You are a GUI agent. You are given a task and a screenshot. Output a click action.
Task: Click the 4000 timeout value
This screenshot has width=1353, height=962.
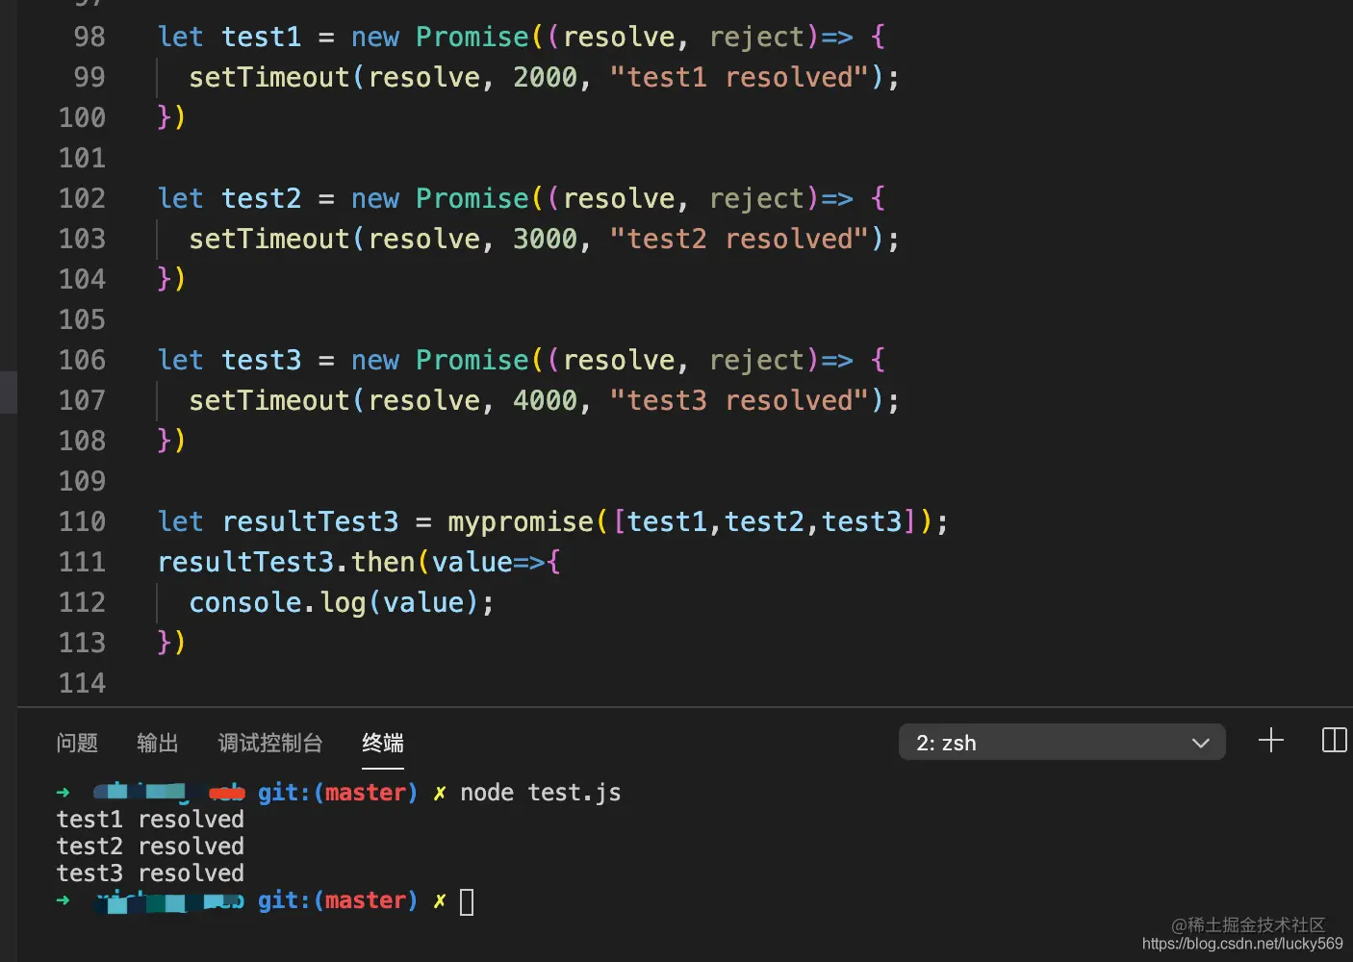point(545,400)
